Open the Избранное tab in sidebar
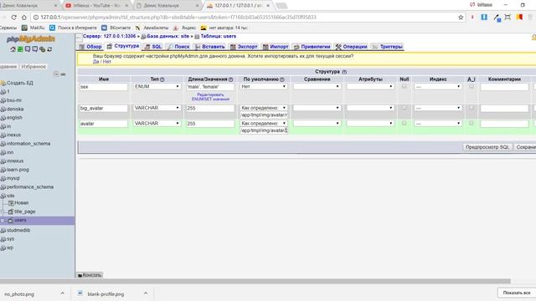 (x=33, y=67)
